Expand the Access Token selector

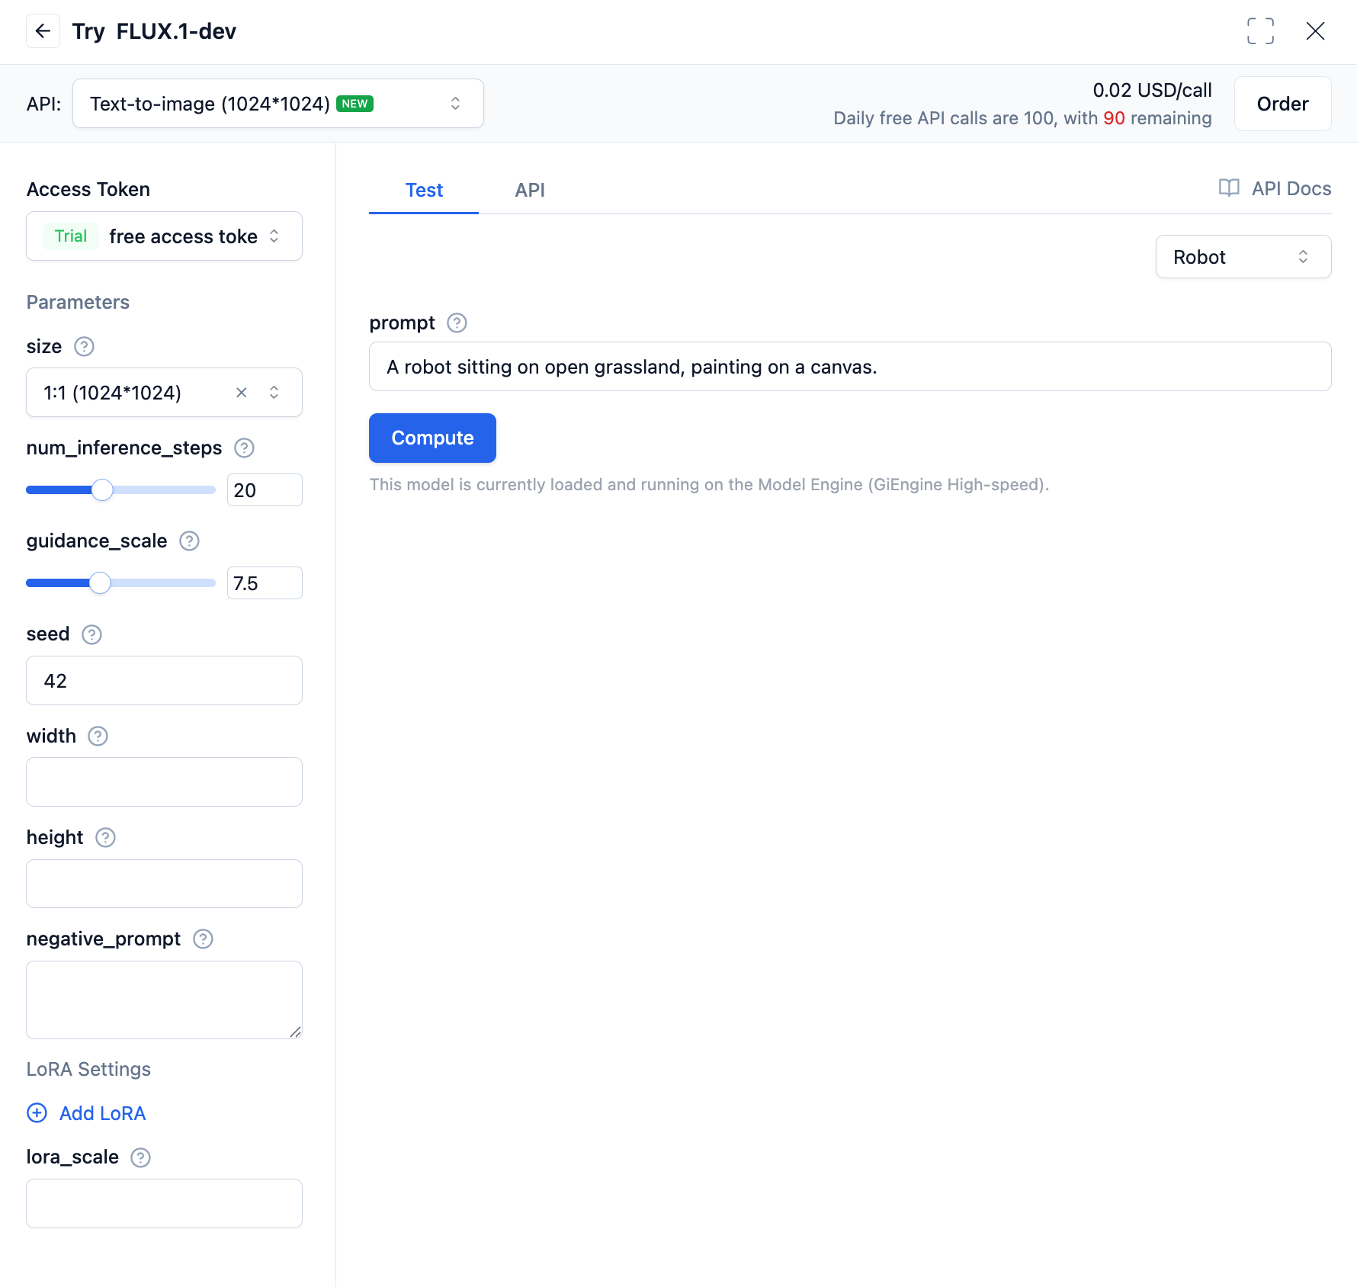click(164, 236)
